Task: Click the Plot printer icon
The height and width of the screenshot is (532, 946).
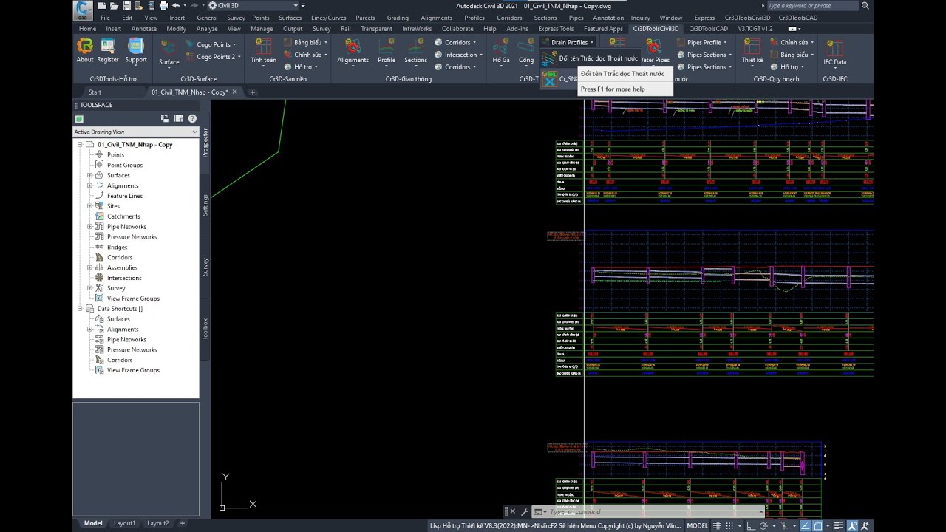Action: tap(163, 5)
